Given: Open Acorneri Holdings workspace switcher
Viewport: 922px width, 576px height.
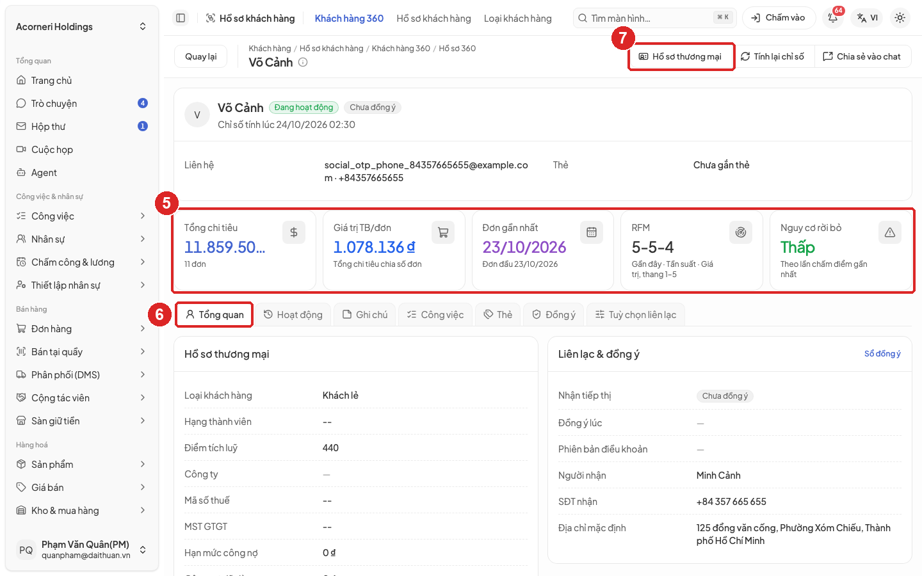Looking at the screenshot, I should coord(82,27).
